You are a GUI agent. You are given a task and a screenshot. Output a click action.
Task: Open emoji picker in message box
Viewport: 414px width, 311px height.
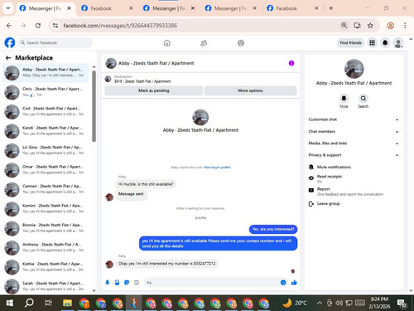(x=283, y=283)
